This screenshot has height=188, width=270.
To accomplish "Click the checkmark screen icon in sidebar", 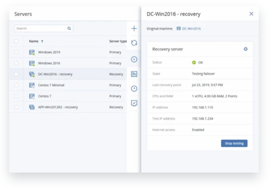I will (134, 103).
